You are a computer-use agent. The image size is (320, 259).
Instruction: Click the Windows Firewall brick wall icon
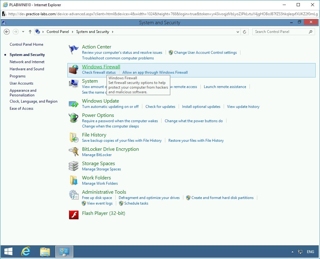(73, 69)
